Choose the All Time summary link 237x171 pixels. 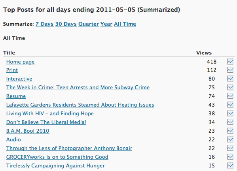coord(125,24)
